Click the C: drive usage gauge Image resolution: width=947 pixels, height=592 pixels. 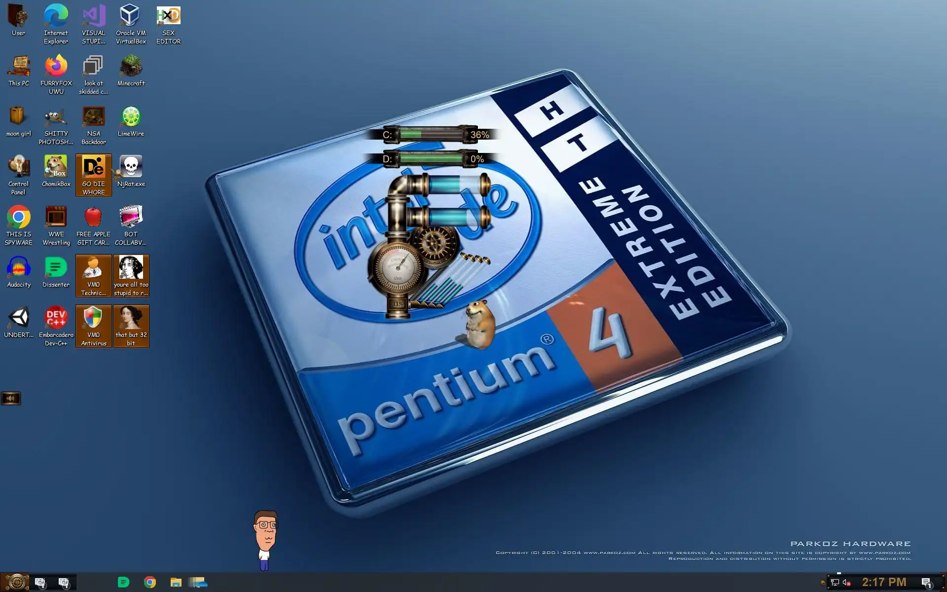pos(430,134)
